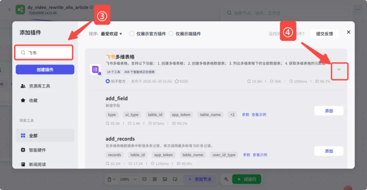Expand the +2 parameters tag for add_field
Image resolution: width=367 pixels, height=190 pixels.
(x=232, y=115)
